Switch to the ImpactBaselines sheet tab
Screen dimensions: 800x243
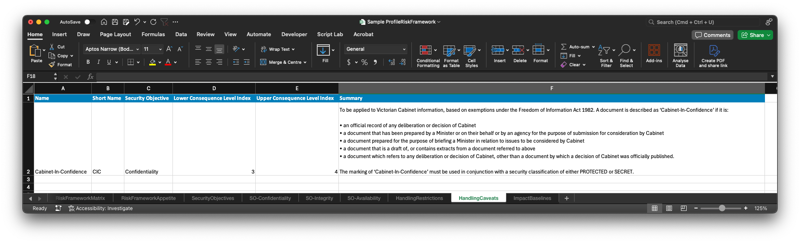tap(532, 198)
